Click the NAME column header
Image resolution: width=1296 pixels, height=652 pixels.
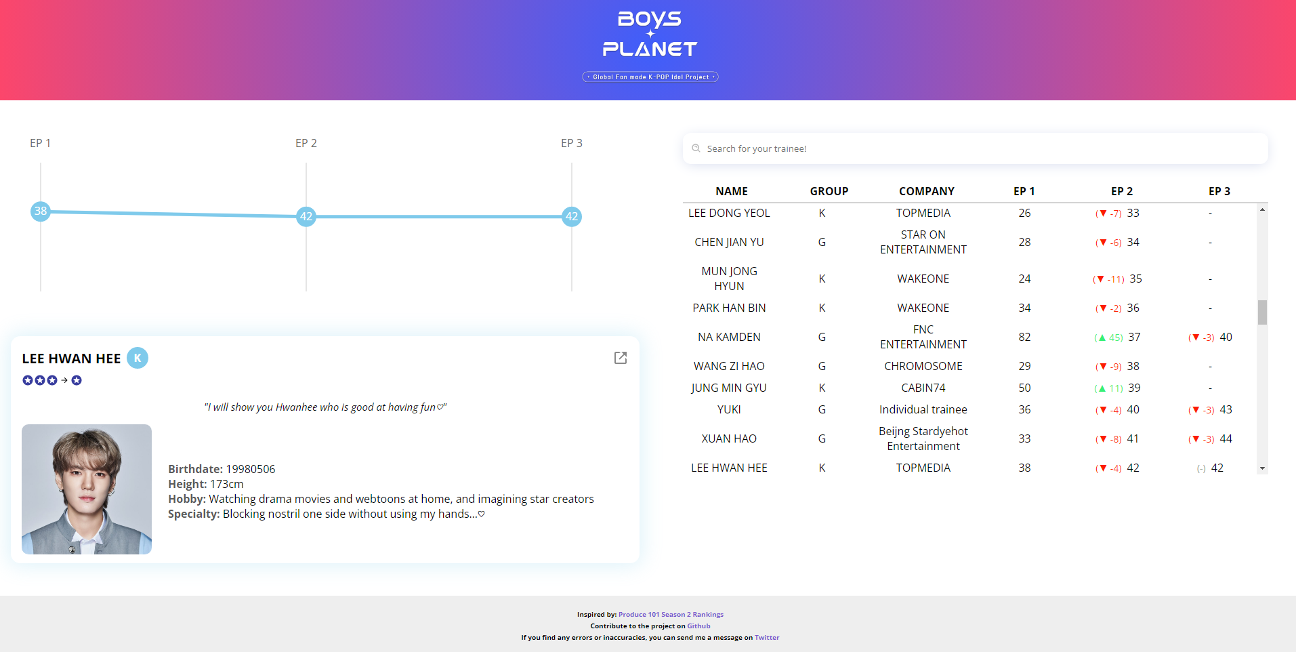731,191
